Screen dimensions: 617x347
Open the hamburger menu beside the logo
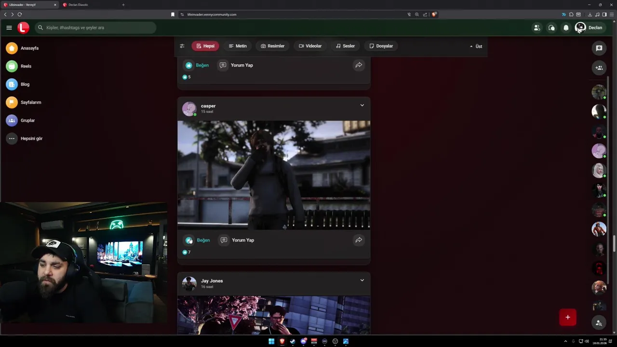9,27
